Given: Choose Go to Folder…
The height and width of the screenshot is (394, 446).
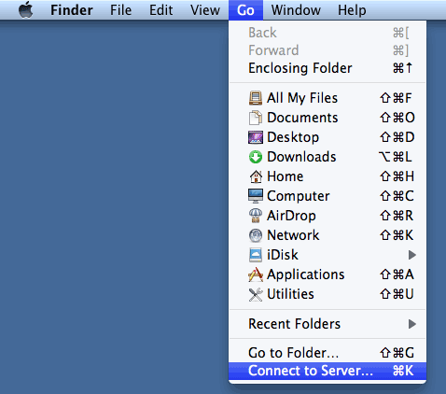Looking at the screenshot, I should tap(328, 353).
